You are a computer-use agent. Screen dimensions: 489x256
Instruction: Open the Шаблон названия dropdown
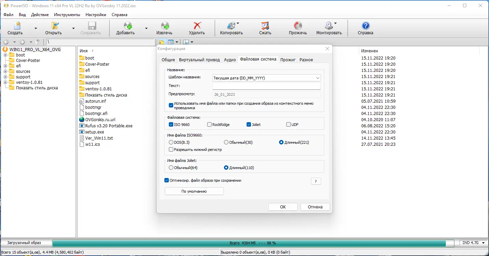click(x=266, y=78)
